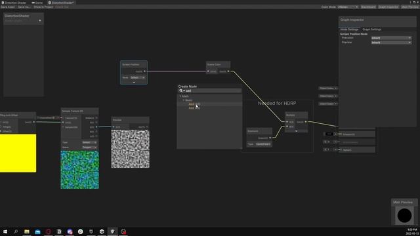
Task: Open the Precision dropdown in Graph Inspector
Action: (x=391, y=38)
